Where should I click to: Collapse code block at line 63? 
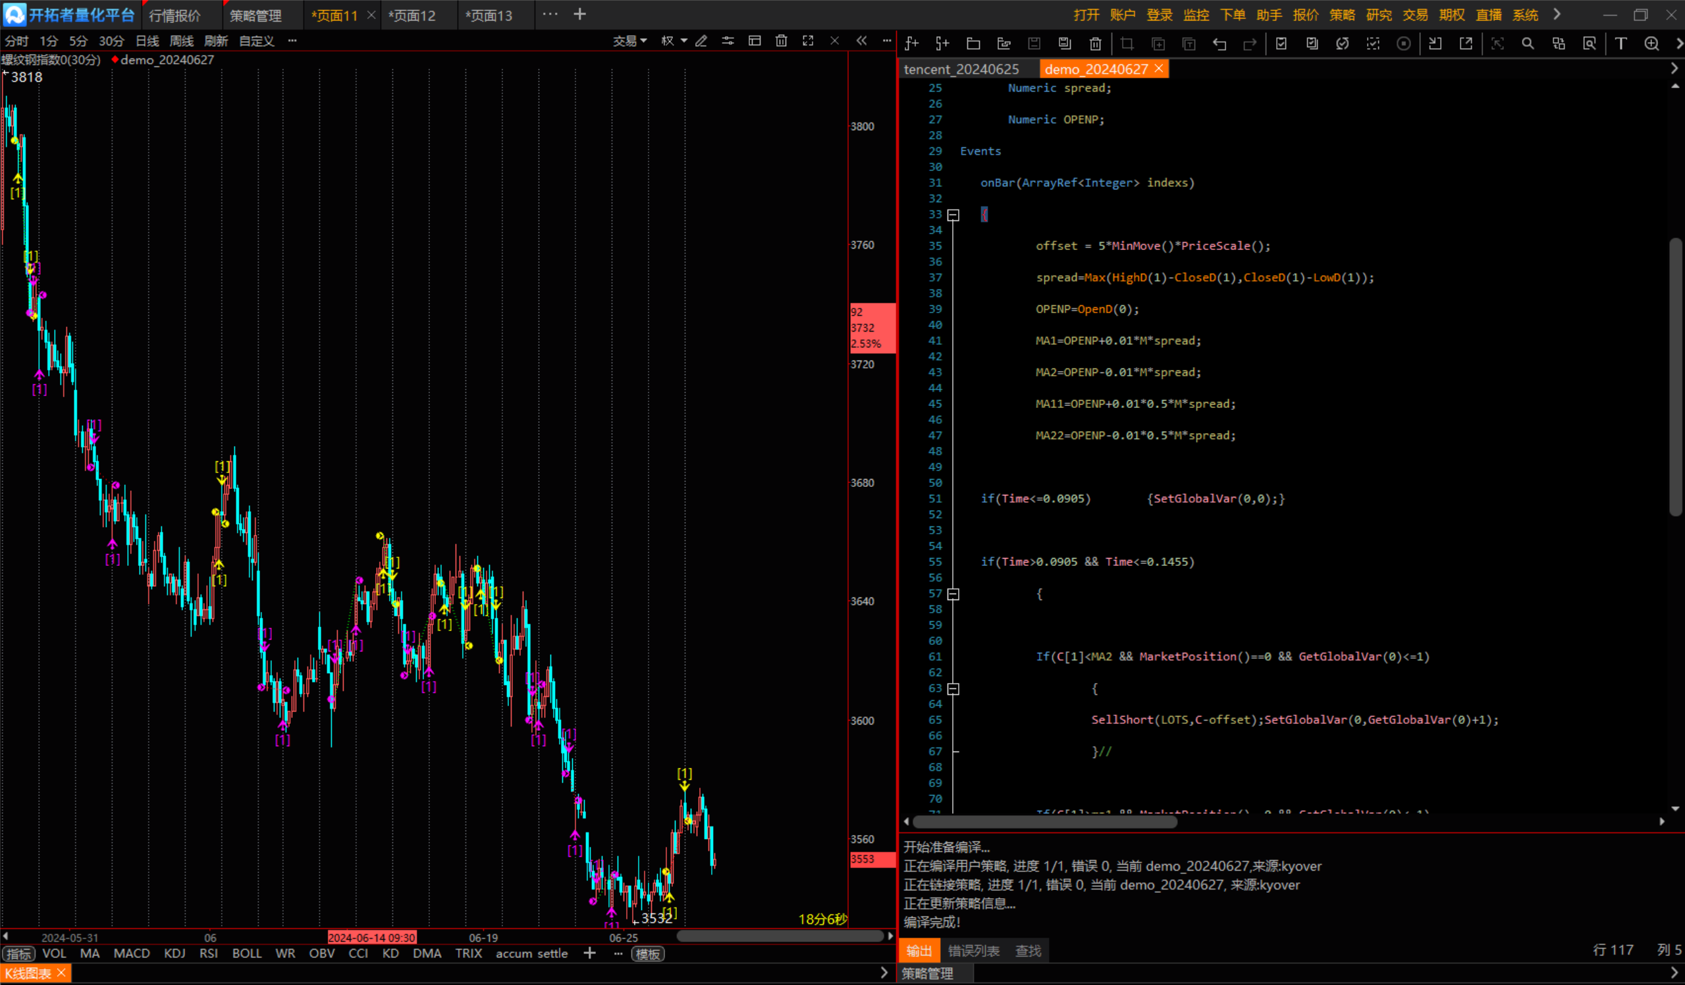coord(953,689)
